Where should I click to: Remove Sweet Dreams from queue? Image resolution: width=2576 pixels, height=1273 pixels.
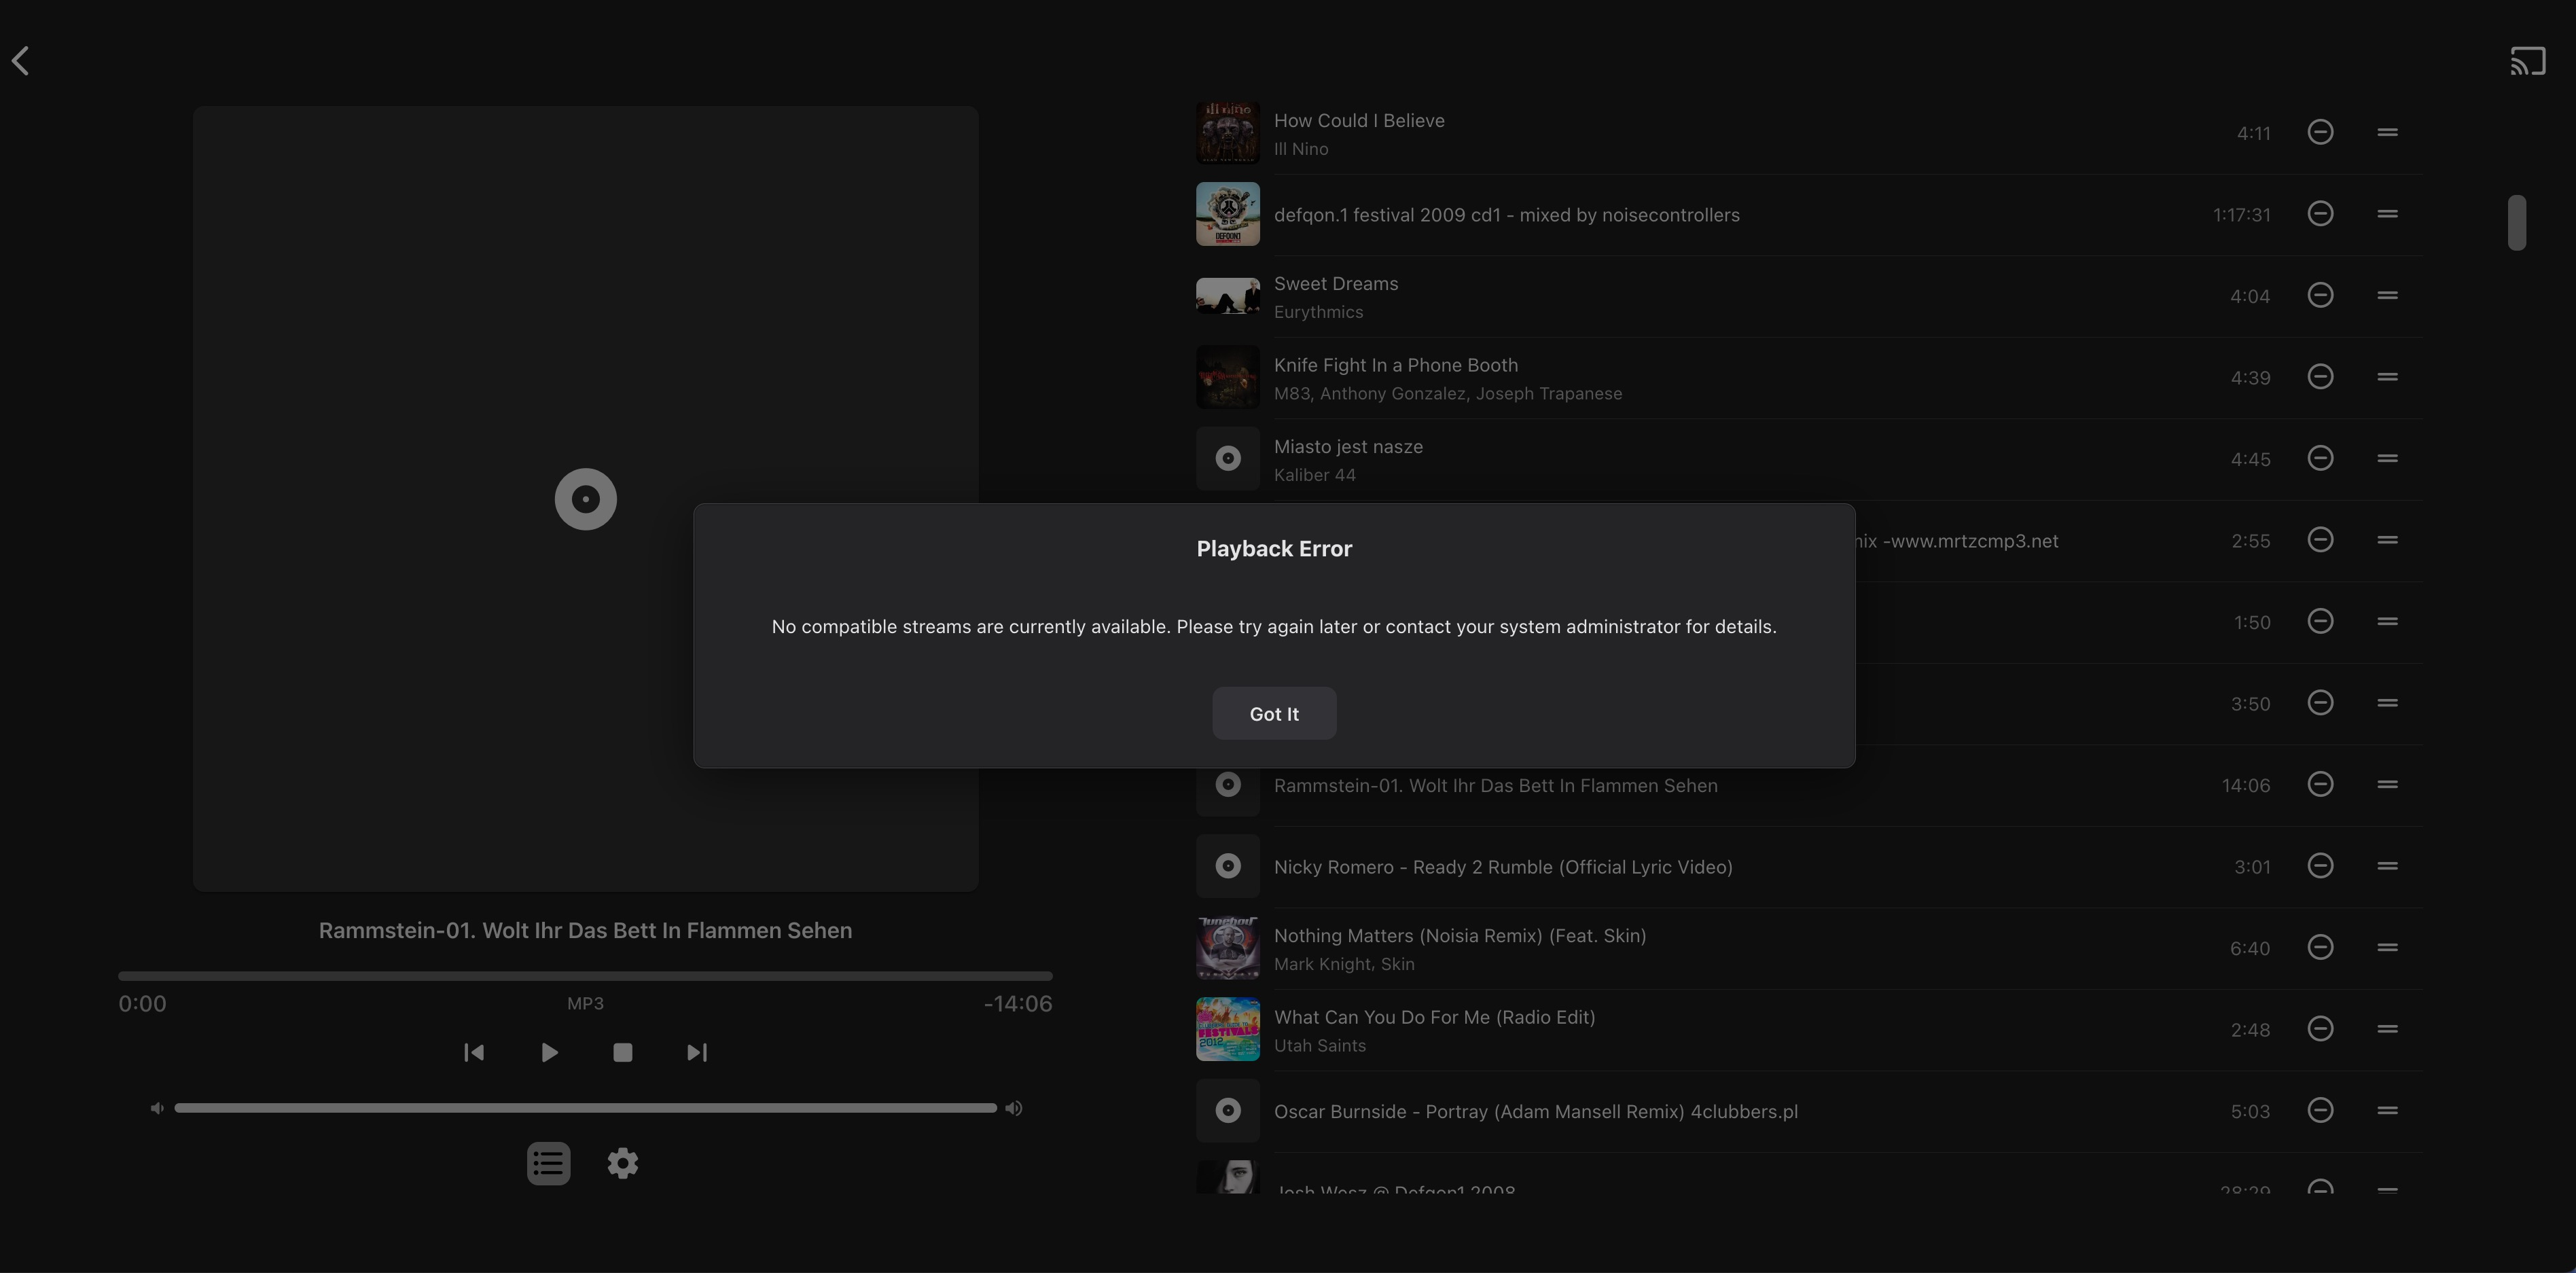click(x=2320, y=295)
